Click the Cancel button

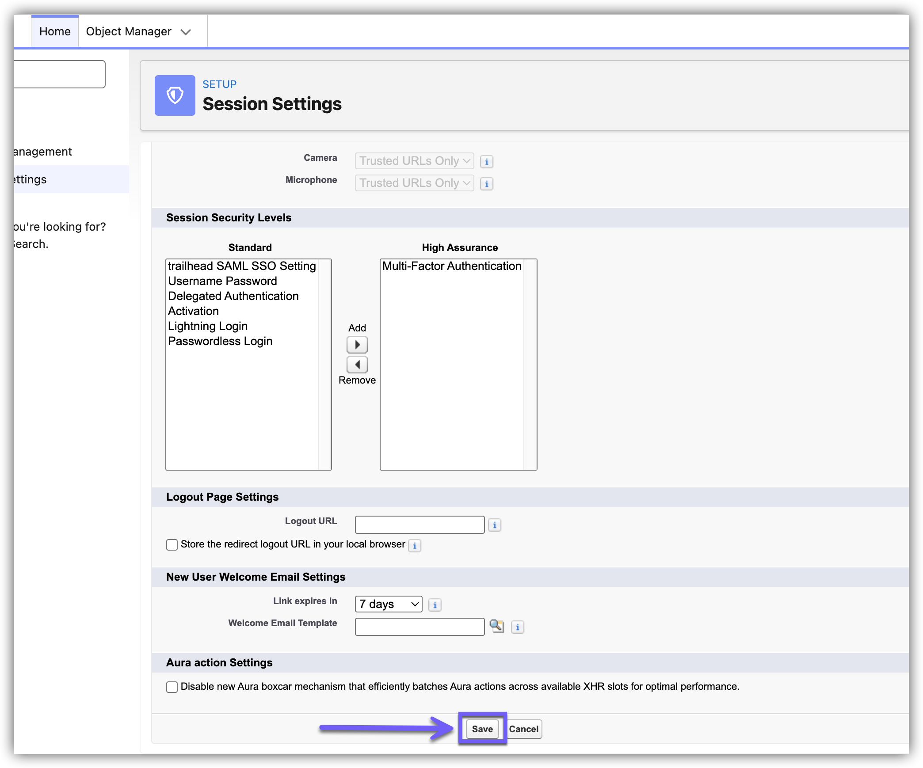pos(523,729)
